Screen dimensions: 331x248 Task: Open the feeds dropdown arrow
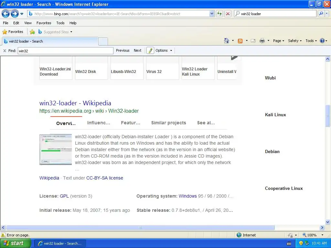(247, 41)
